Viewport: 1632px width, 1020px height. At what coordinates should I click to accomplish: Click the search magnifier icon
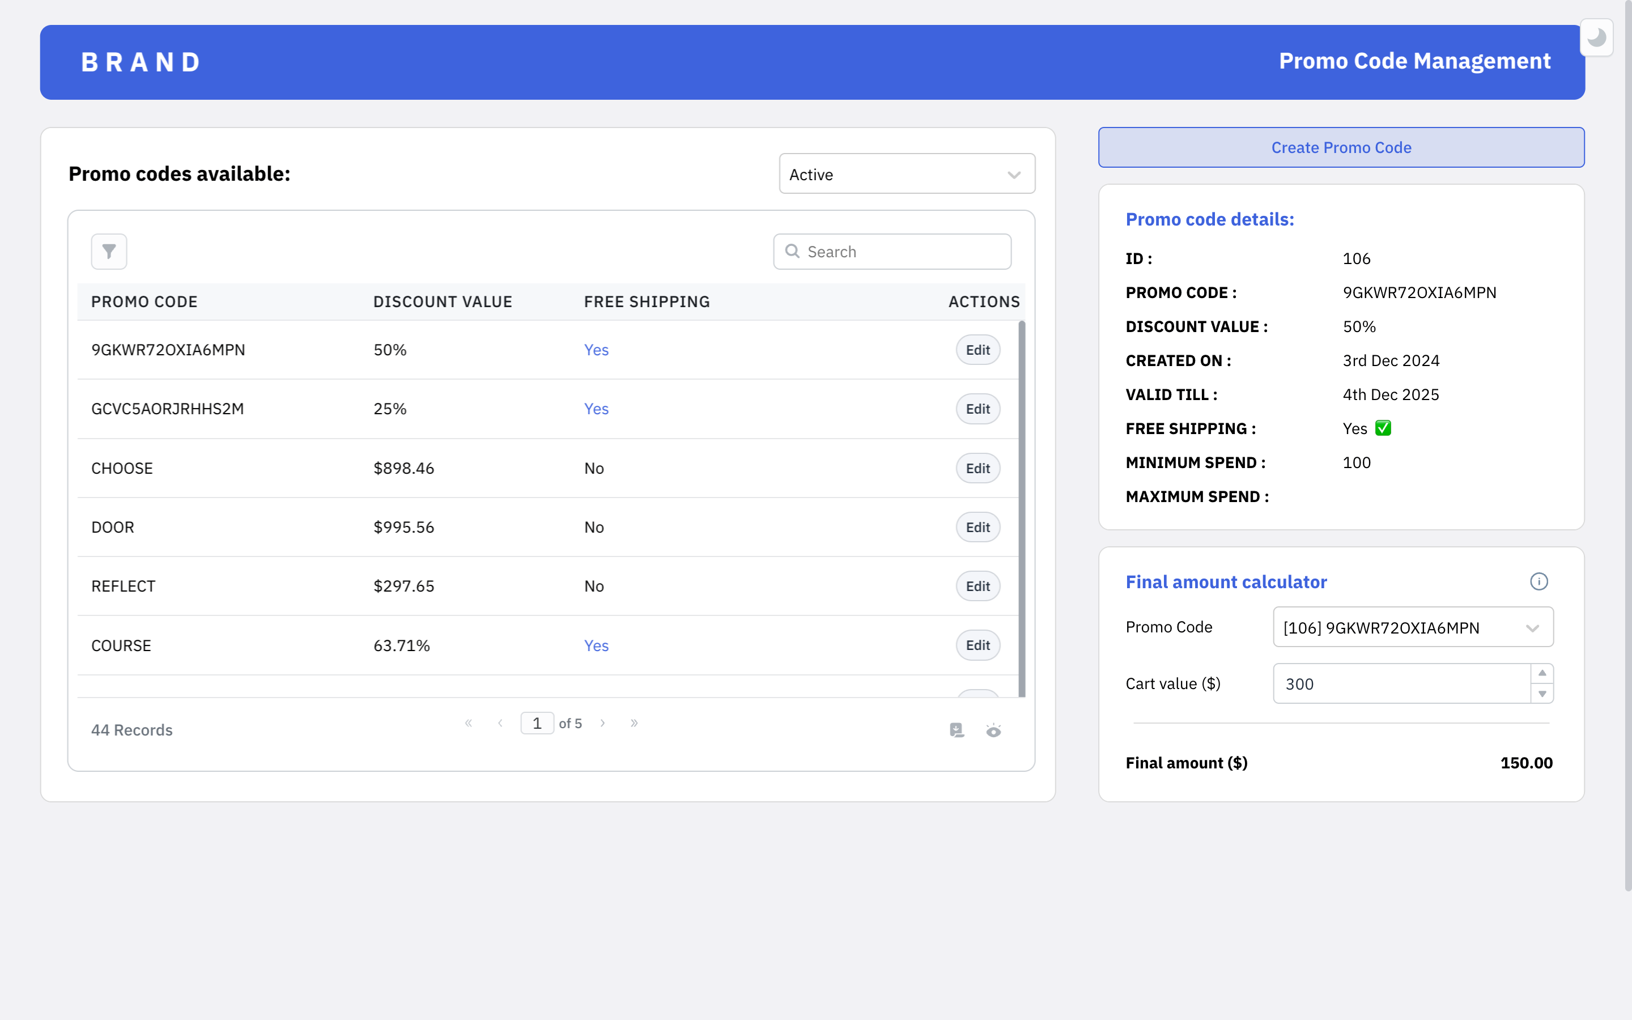792,252
